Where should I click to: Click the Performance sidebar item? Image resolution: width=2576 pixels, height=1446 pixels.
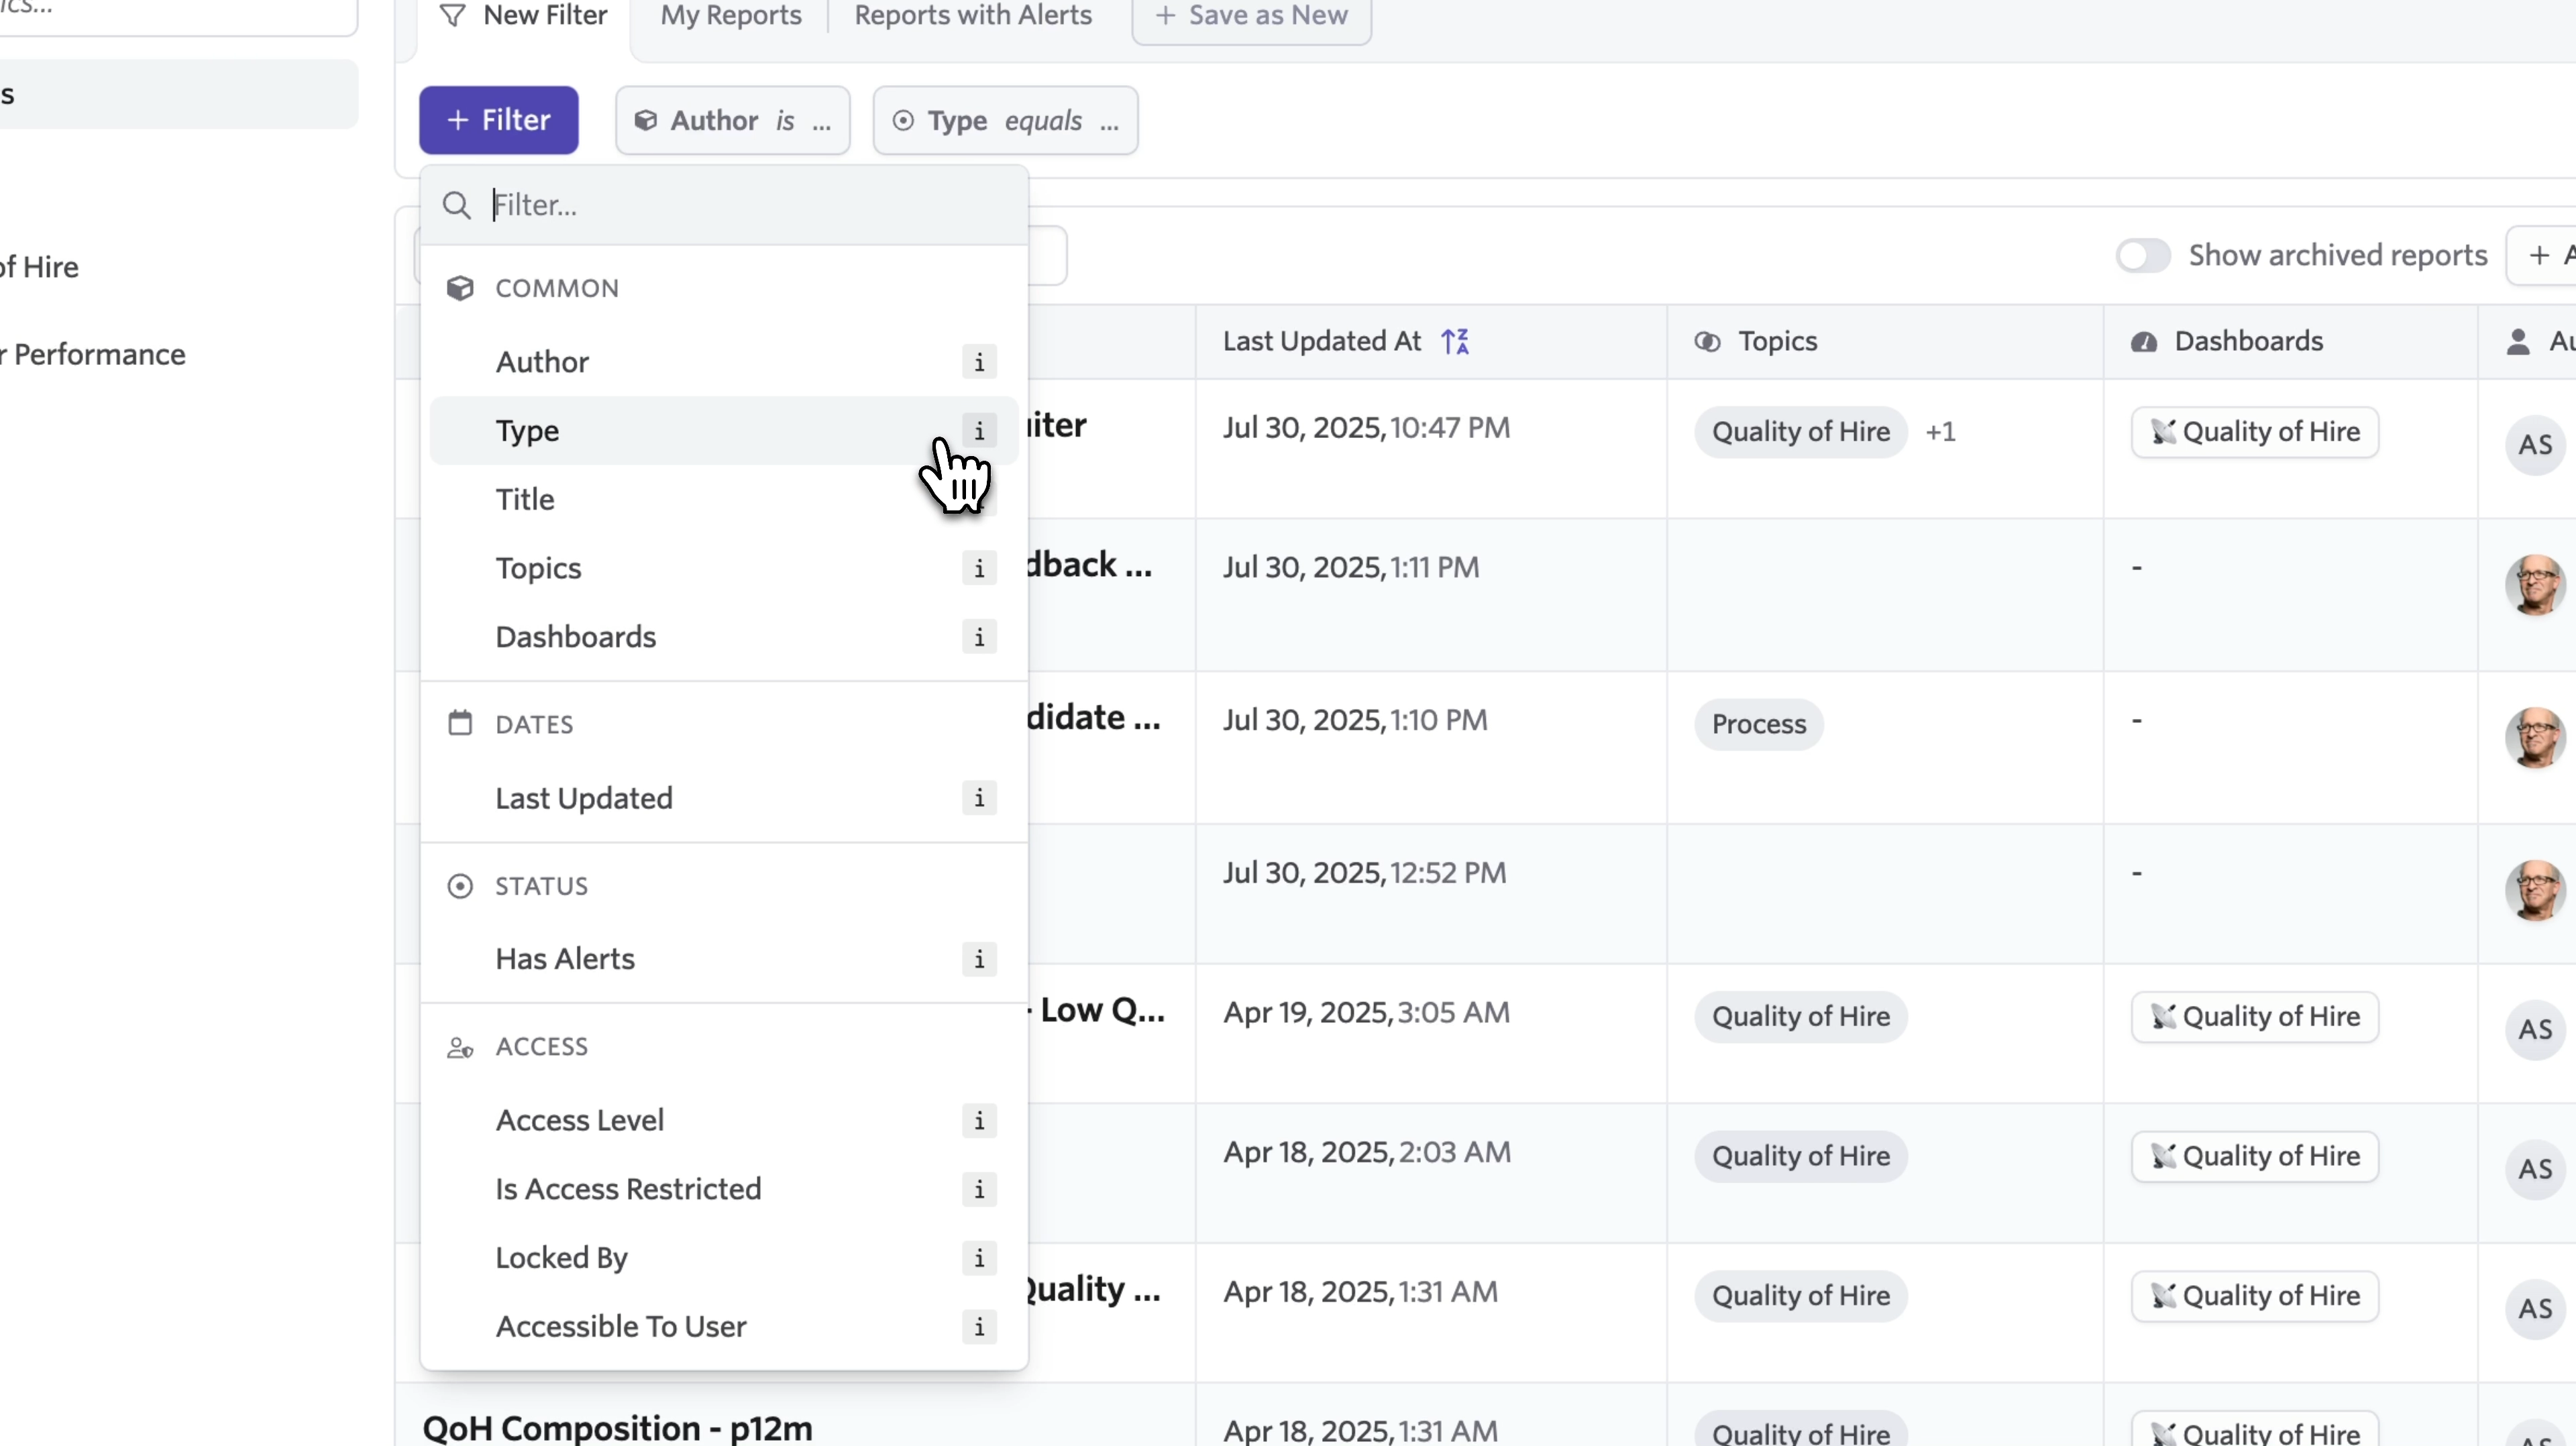(93, 355)
